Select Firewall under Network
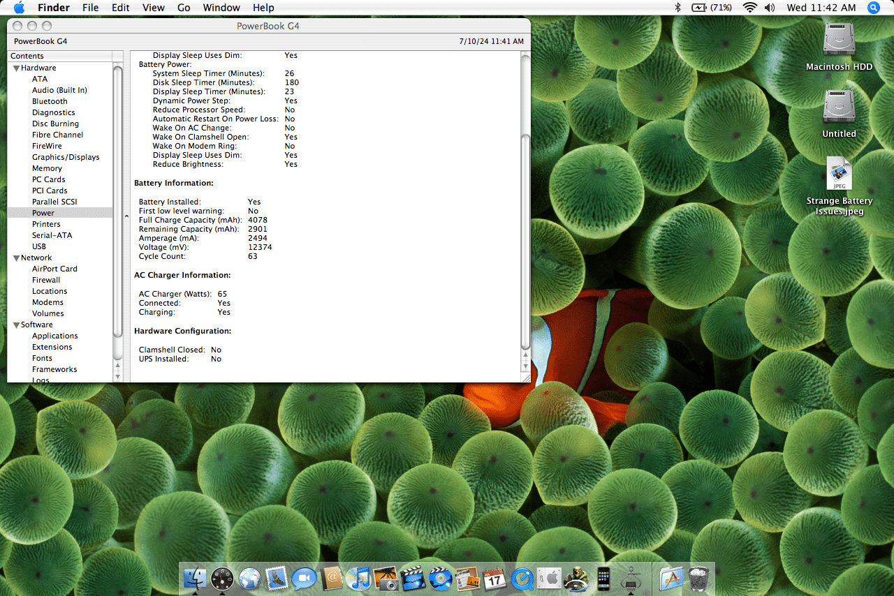Image resolution: width=894 pixels, height=596 pixels. [46, 280]
